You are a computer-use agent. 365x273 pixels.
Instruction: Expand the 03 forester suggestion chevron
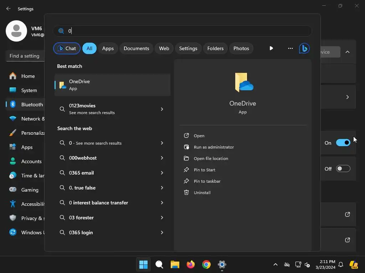coord(162,218)
